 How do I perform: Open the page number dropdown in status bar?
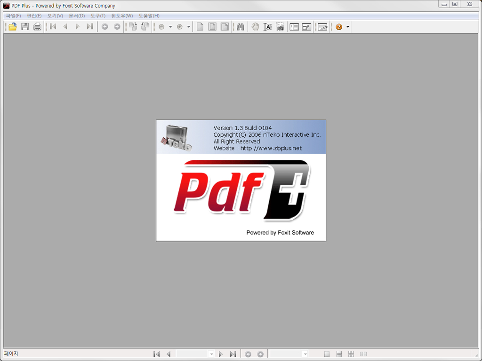coord(211,354)
